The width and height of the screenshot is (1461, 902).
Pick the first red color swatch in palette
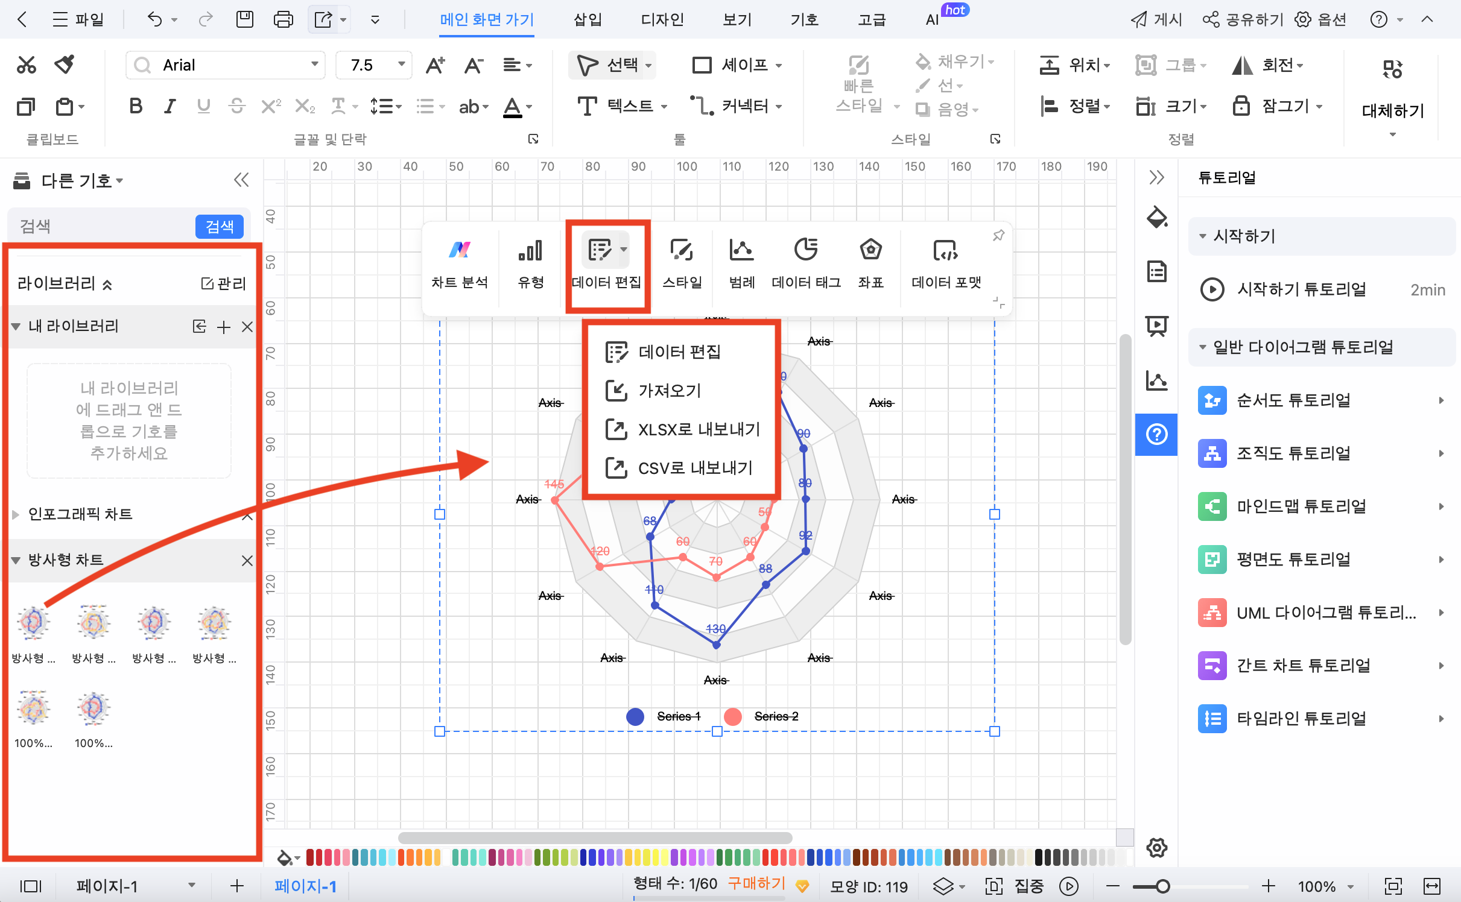[x=310, y=857]
